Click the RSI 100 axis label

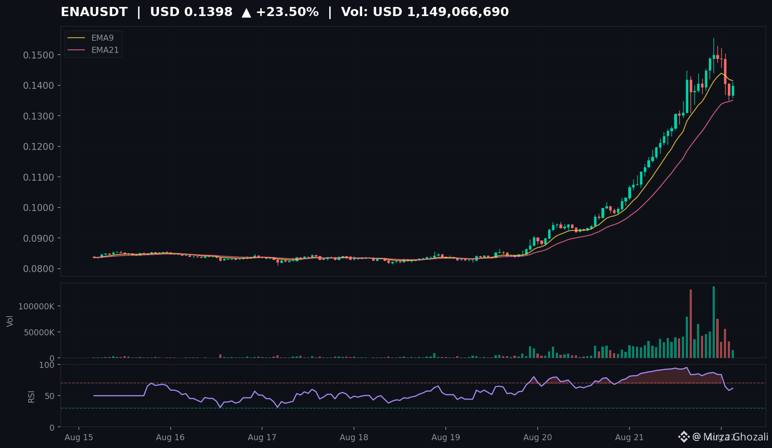tap(47, 365)
